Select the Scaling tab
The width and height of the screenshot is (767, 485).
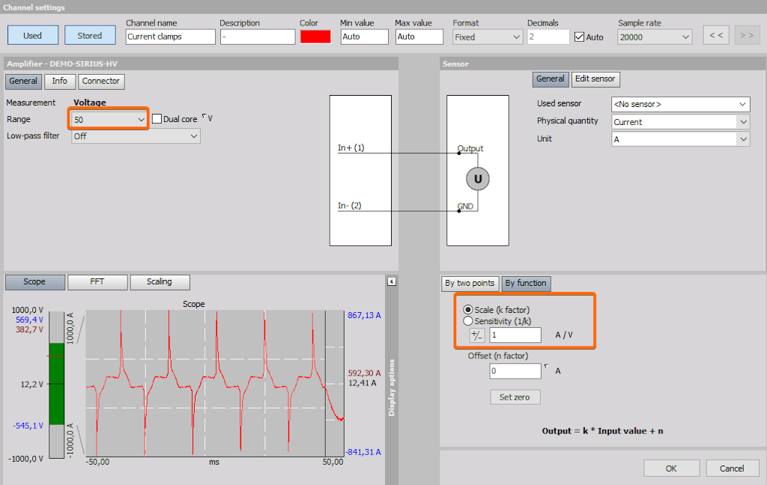160,281
